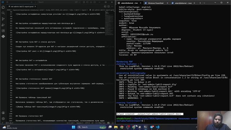
Task: Switch to VS Code on the taskbar
Action: 157,127
